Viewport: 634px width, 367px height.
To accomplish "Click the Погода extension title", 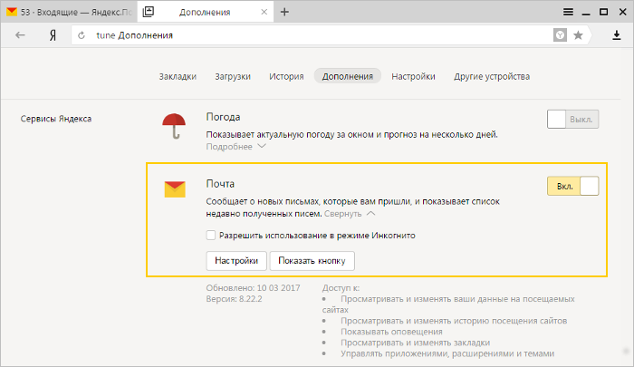I will pyautogui.click(x=223, y=117).
